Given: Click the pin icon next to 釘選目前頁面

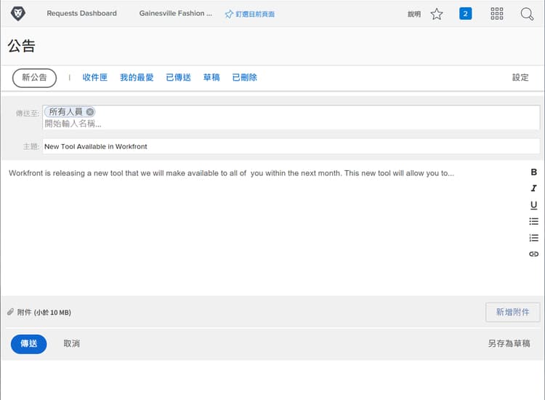Looking at the screenshot, I should (229, 15).
